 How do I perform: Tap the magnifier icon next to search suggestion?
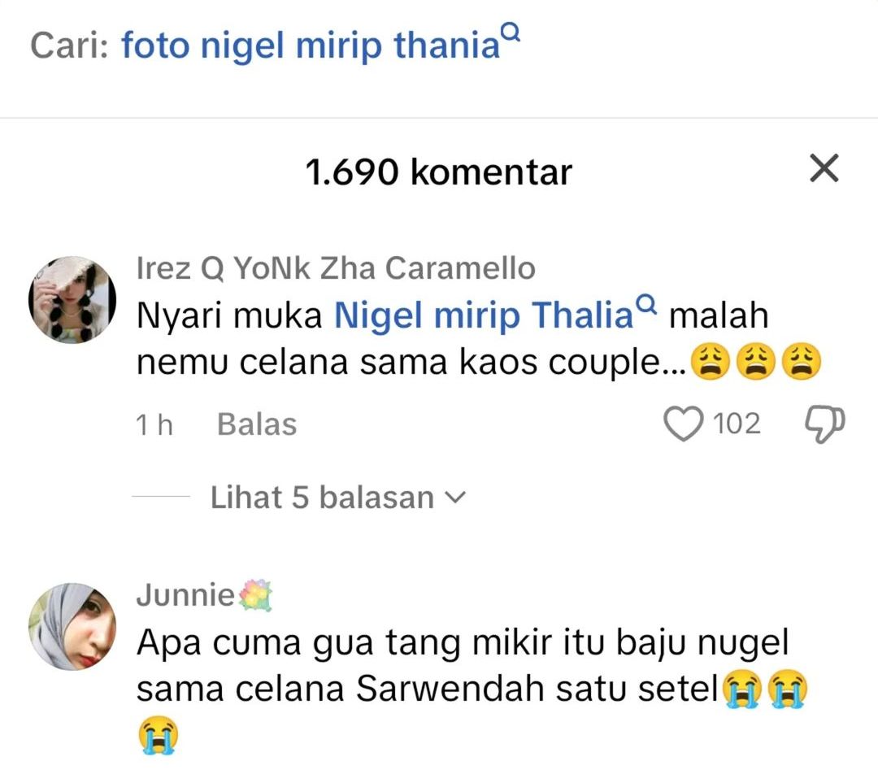tap(510, 34)
